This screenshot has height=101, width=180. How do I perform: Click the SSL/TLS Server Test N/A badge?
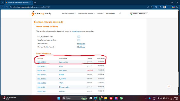pos(79,37)
